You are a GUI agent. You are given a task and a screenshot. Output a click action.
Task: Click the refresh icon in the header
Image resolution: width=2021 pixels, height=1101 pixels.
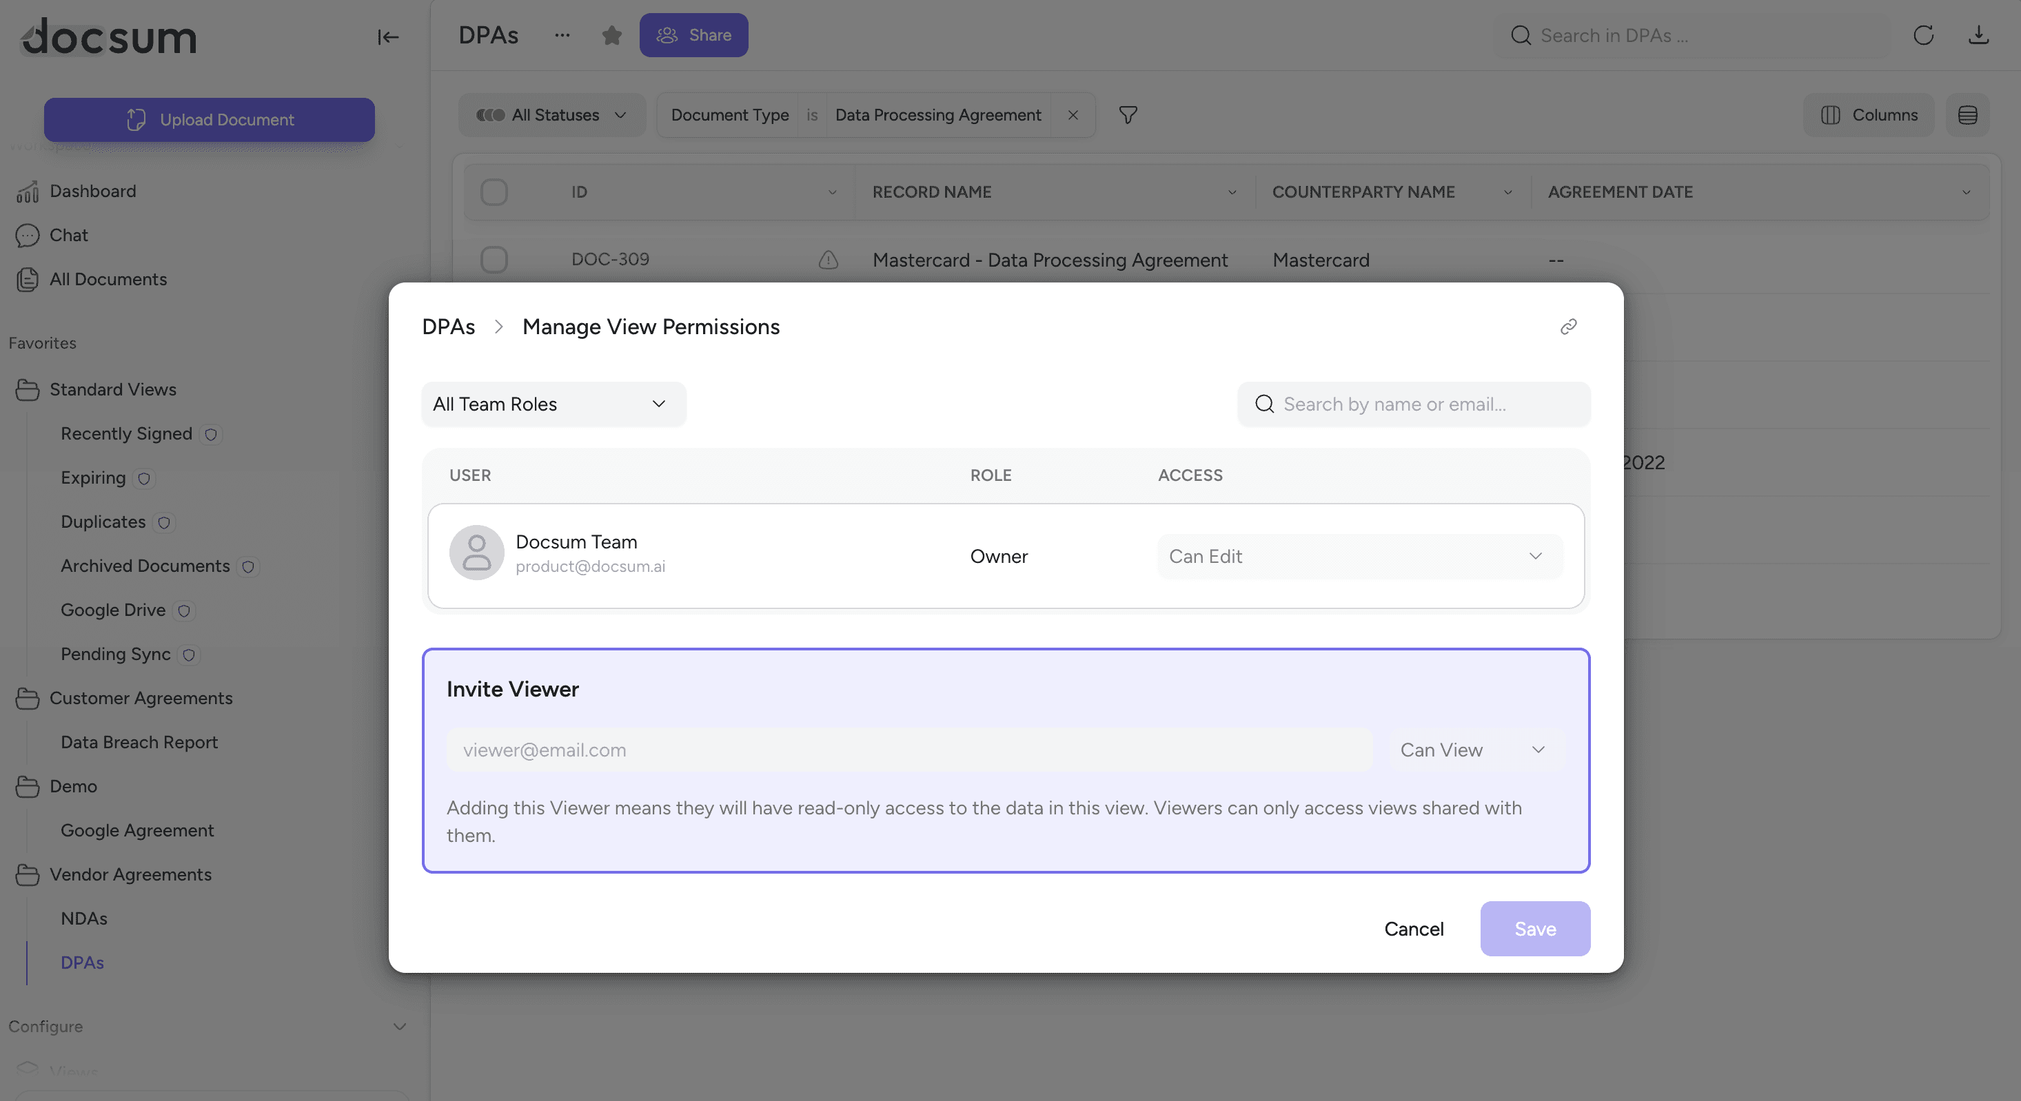coord(1923,35)
